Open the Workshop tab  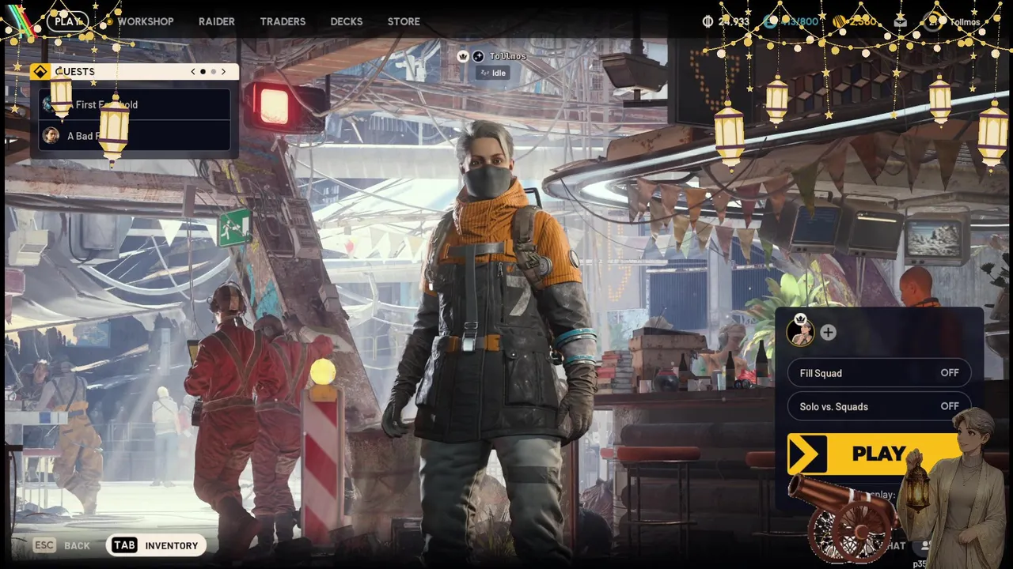[x=146, y=21]
